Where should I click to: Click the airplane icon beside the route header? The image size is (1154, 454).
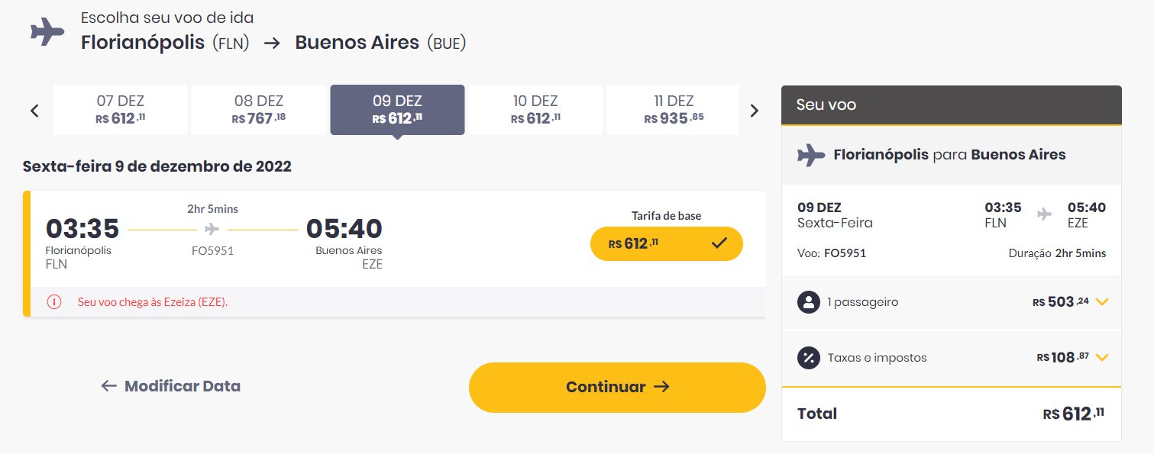pos(47,33)
